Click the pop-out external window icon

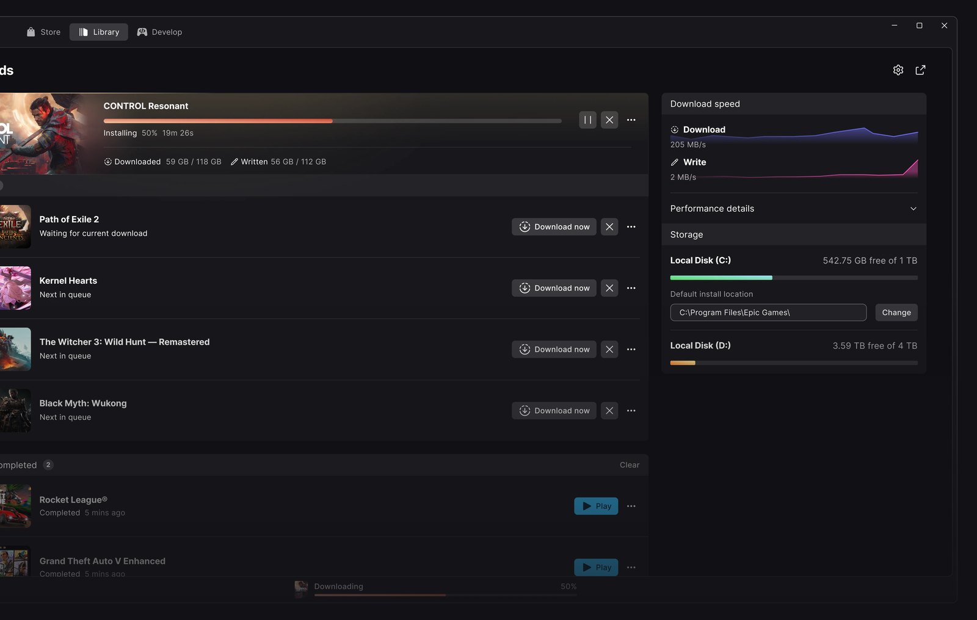(x=920, y=70)
